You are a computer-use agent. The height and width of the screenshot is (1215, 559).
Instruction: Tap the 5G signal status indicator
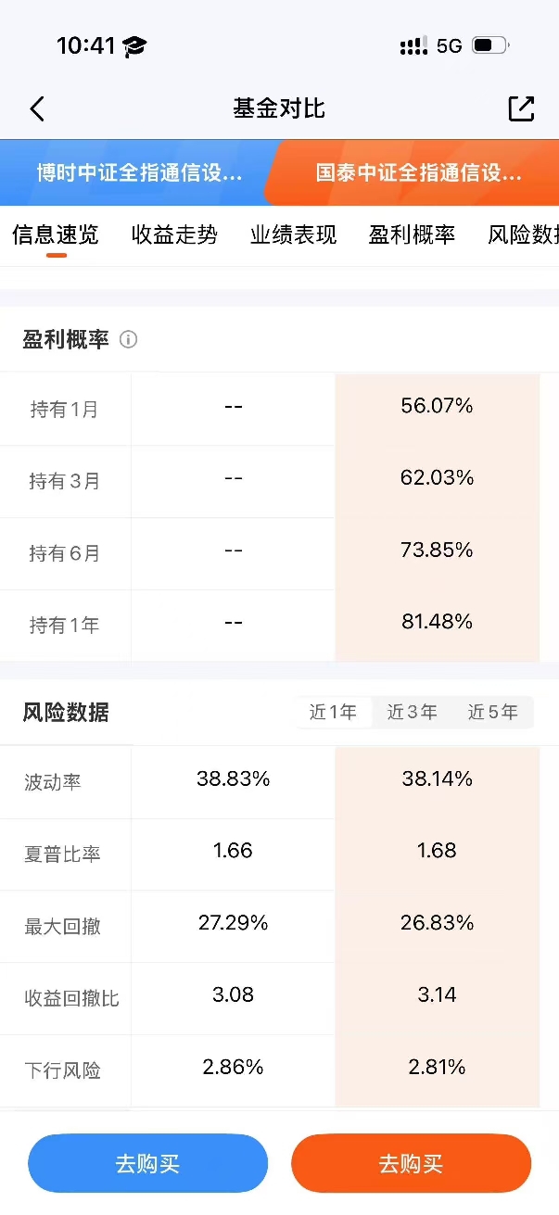(x=449, y=45)
